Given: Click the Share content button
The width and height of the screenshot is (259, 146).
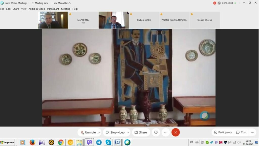Looking at the screenshot, I should pyautogui.click(x=141, y=132).
